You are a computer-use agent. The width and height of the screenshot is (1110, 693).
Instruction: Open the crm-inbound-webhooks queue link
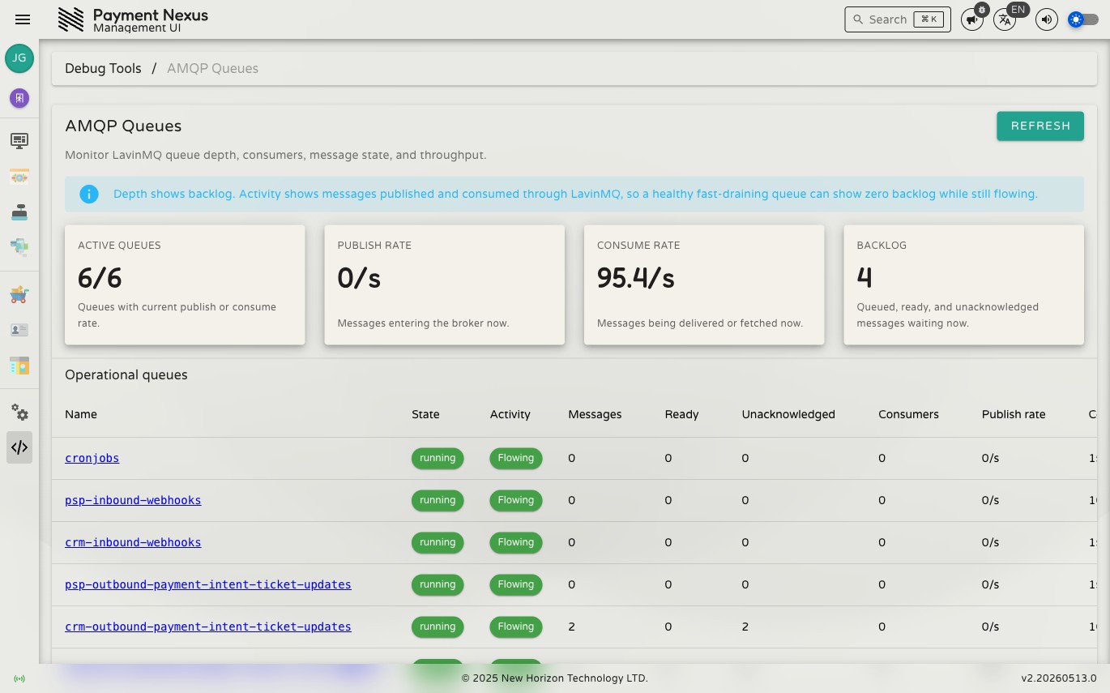coord(133,542)
